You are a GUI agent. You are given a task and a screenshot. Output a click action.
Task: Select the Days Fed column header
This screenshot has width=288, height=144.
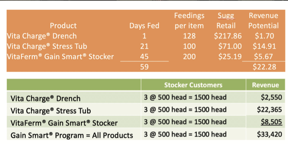(x=144, y=26)
